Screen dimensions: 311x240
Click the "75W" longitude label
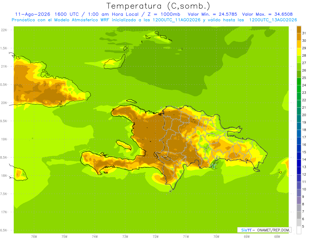pyautogui.click(x=64, y=237)
